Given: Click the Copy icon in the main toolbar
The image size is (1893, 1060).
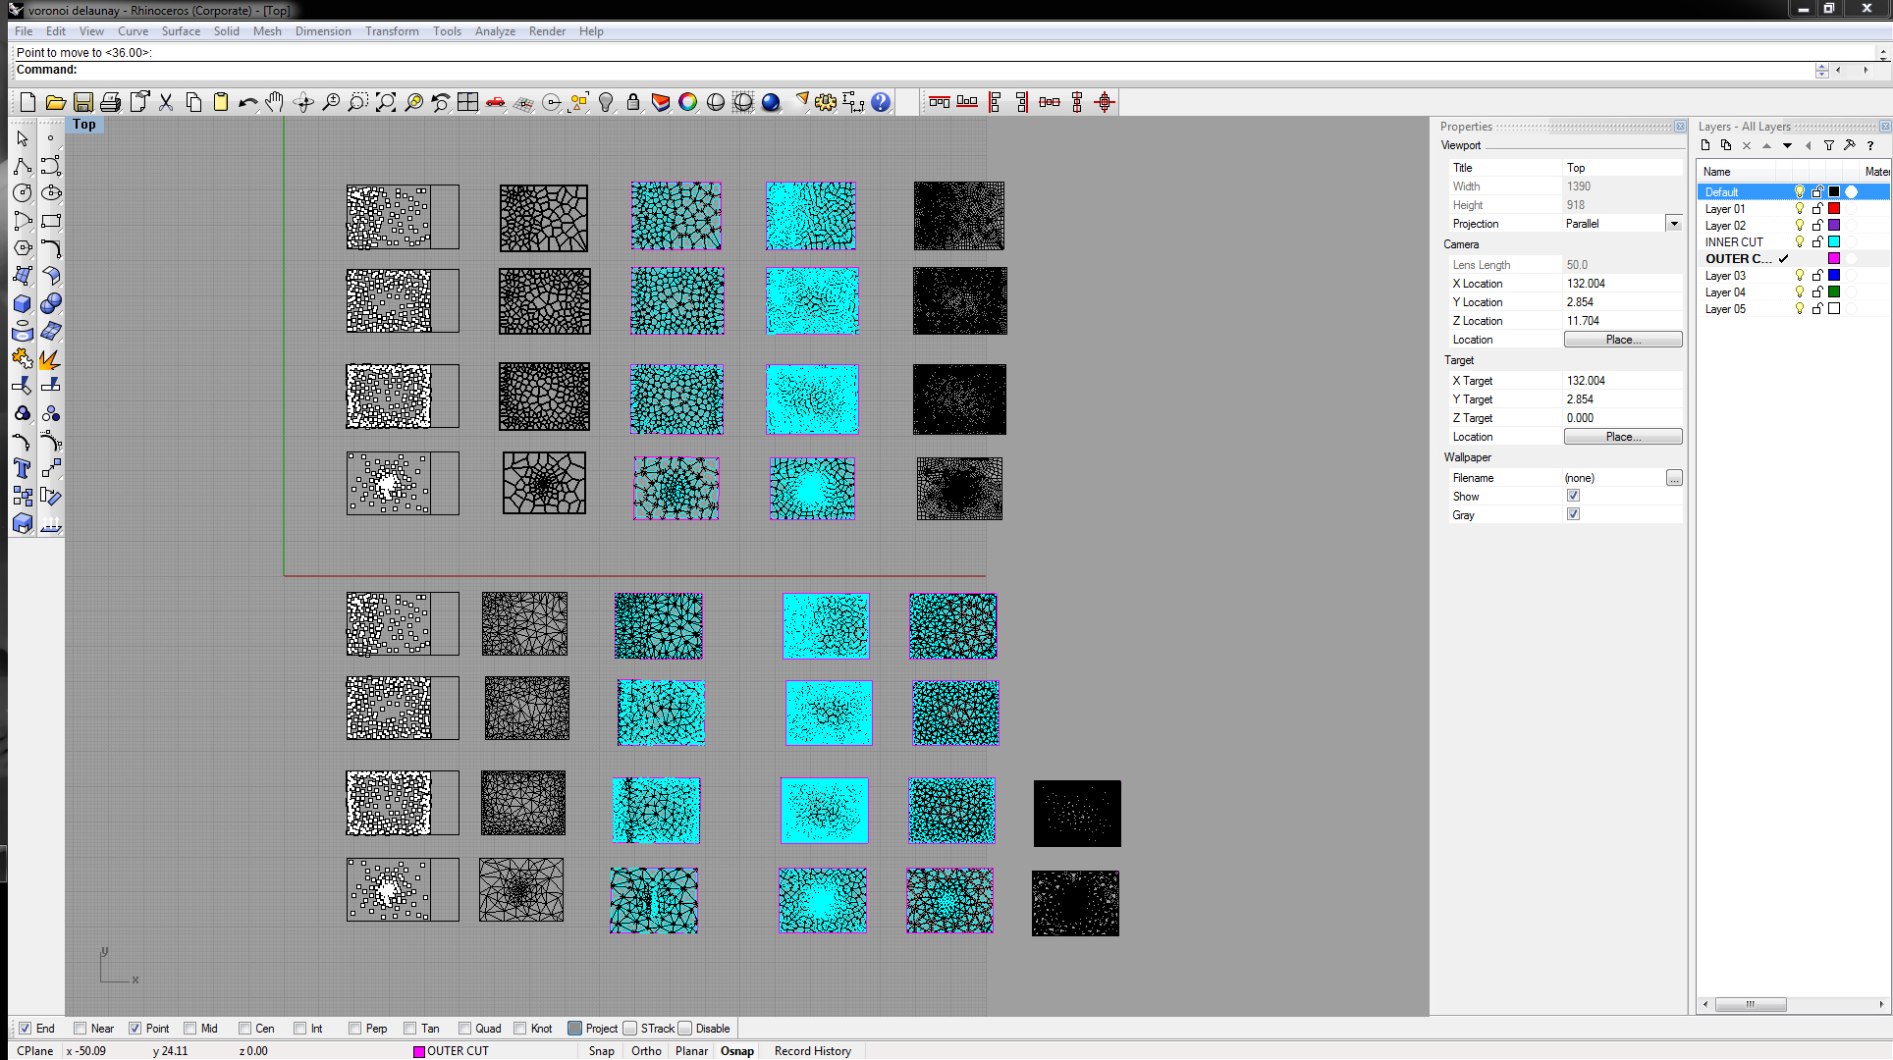Looking at the screenshot, I should (x=193, y=102).
